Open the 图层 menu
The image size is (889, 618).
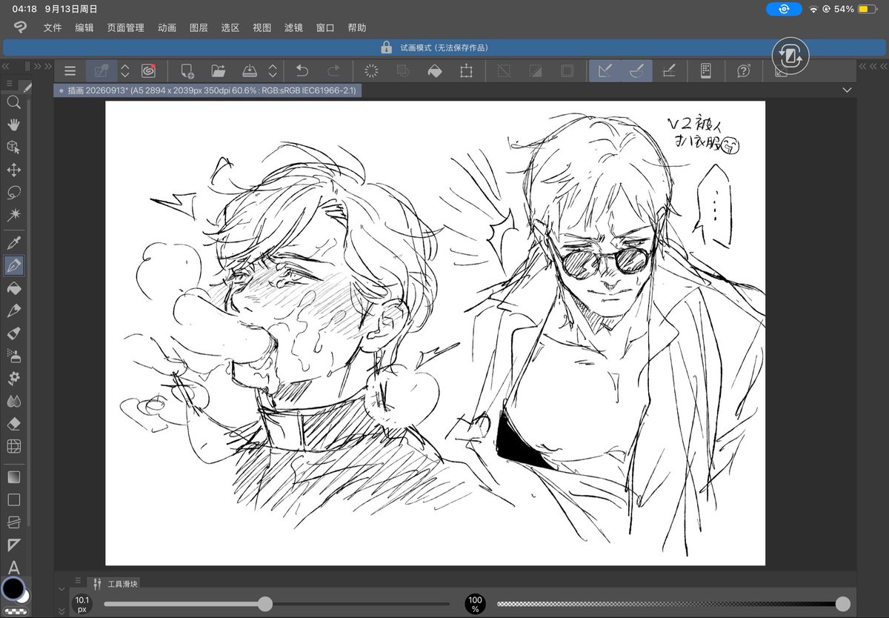(199, 28)
